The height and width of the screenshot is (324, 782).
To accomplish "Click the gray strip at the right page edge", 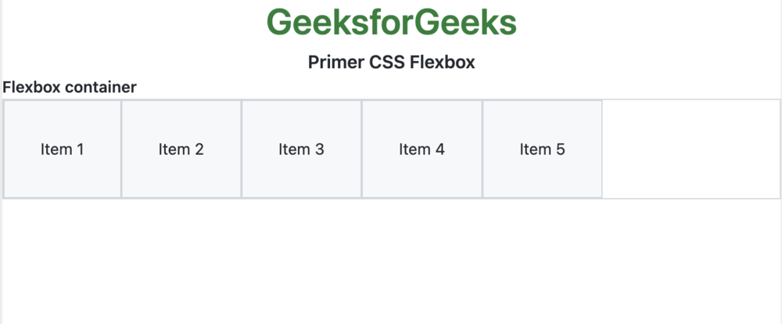I will click(780, 235).
